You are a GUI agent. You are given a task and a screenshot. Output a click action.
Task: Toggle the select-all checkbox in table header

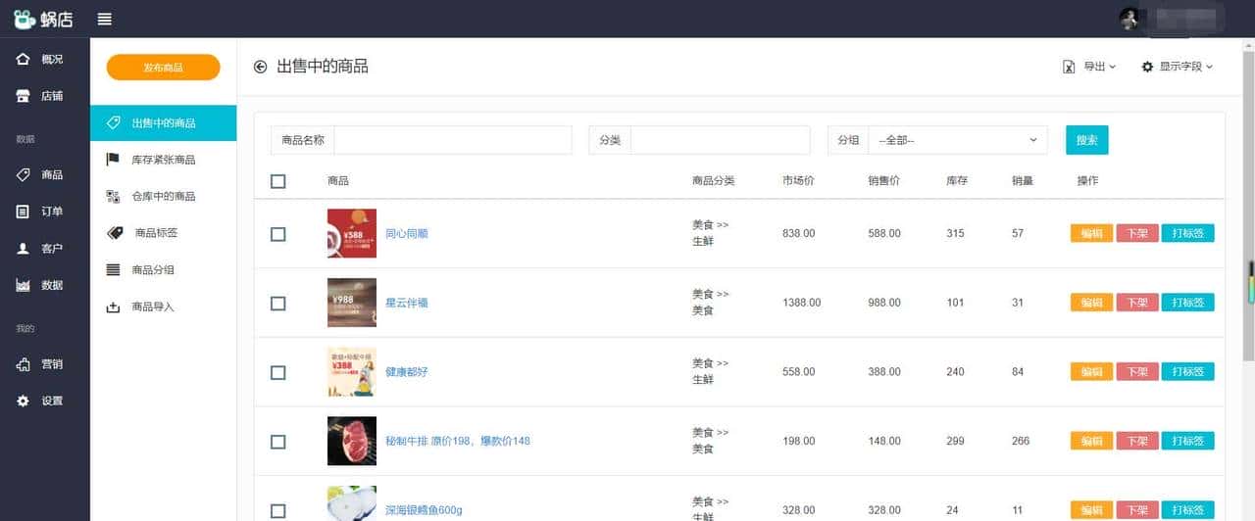[278, 181]
